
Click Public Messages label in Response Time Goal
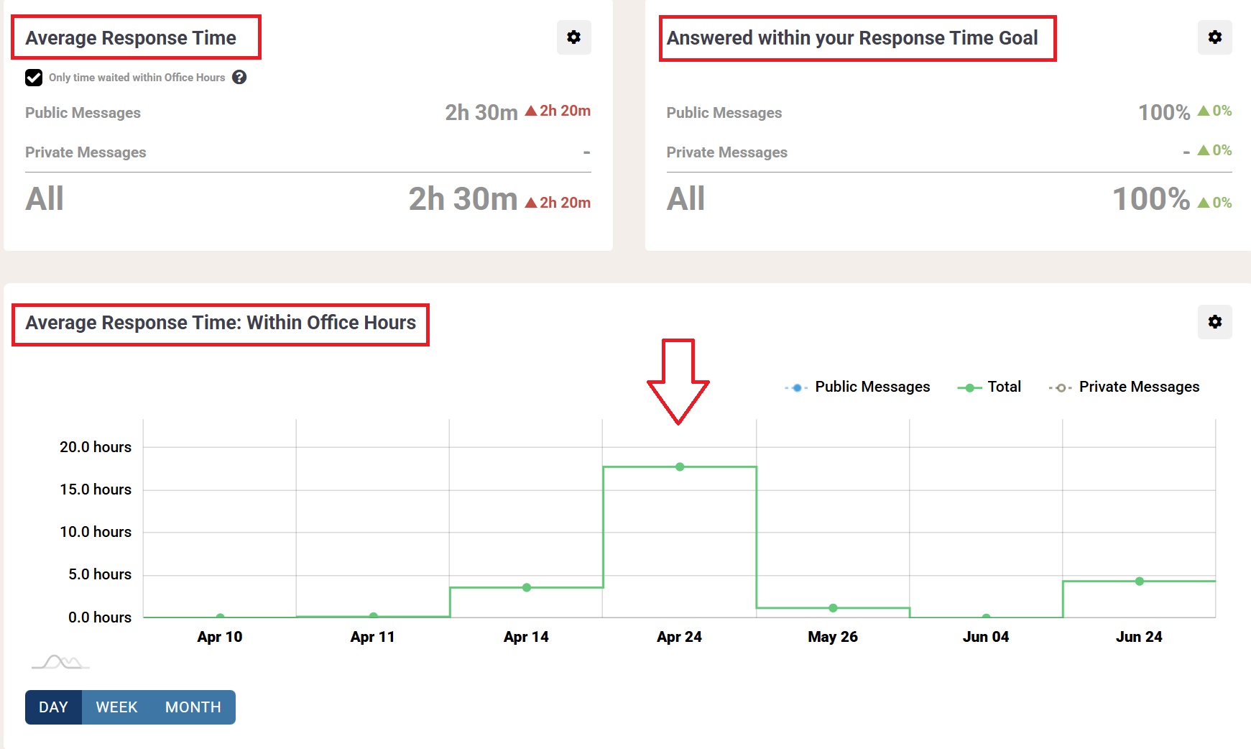(724, 113)
